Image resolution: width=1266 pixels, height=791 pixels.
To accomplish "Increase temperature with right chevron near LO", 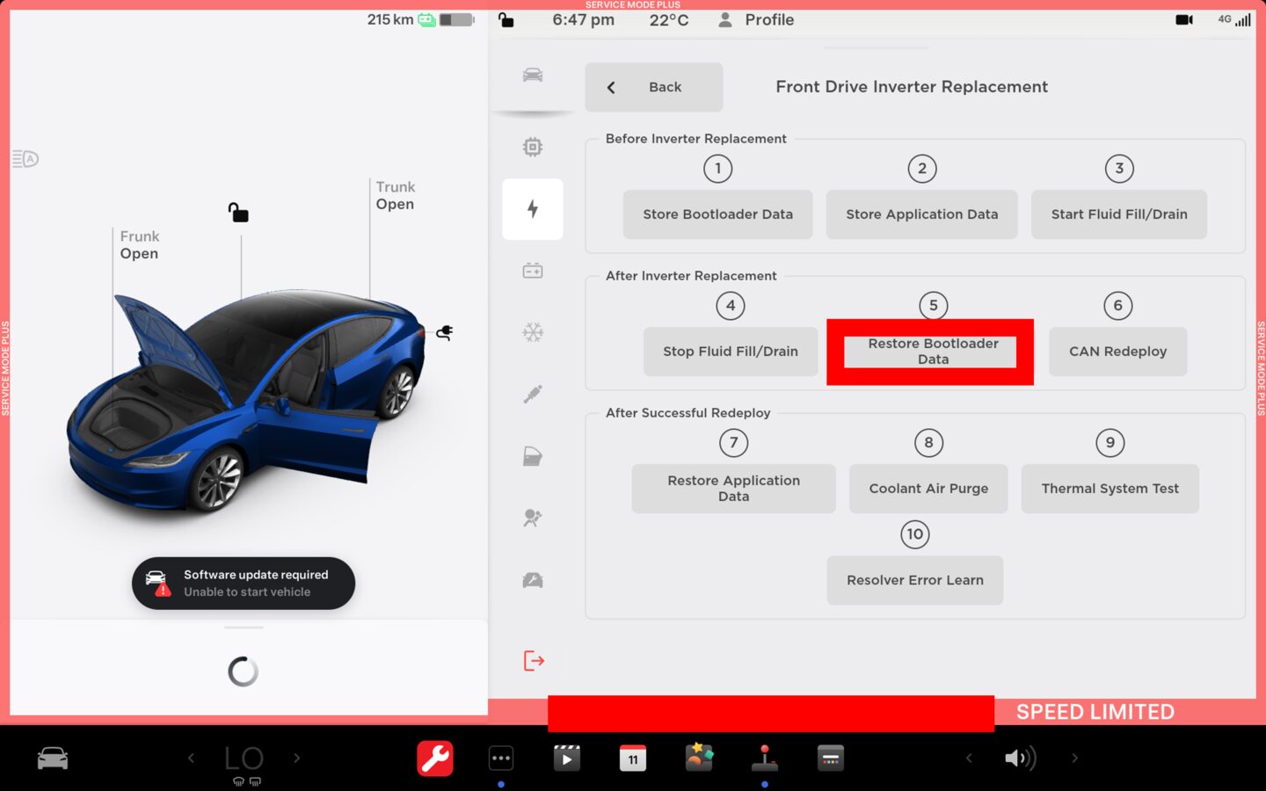I will 297,758.
